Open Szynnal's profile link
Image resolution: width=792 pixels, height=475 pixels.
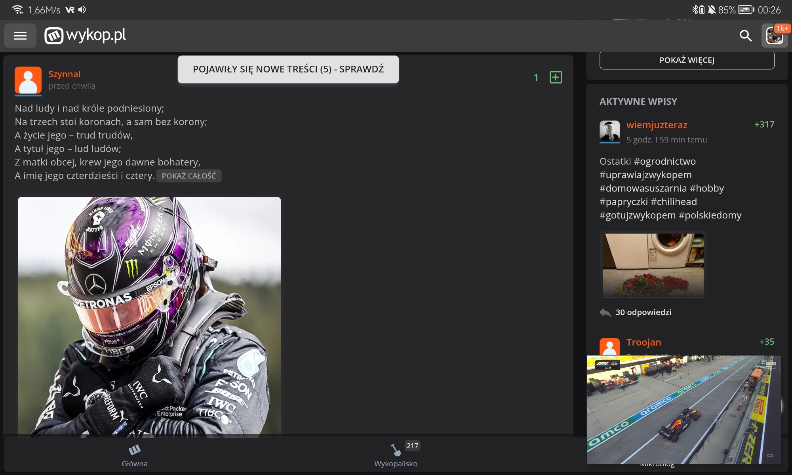[65, 74]
